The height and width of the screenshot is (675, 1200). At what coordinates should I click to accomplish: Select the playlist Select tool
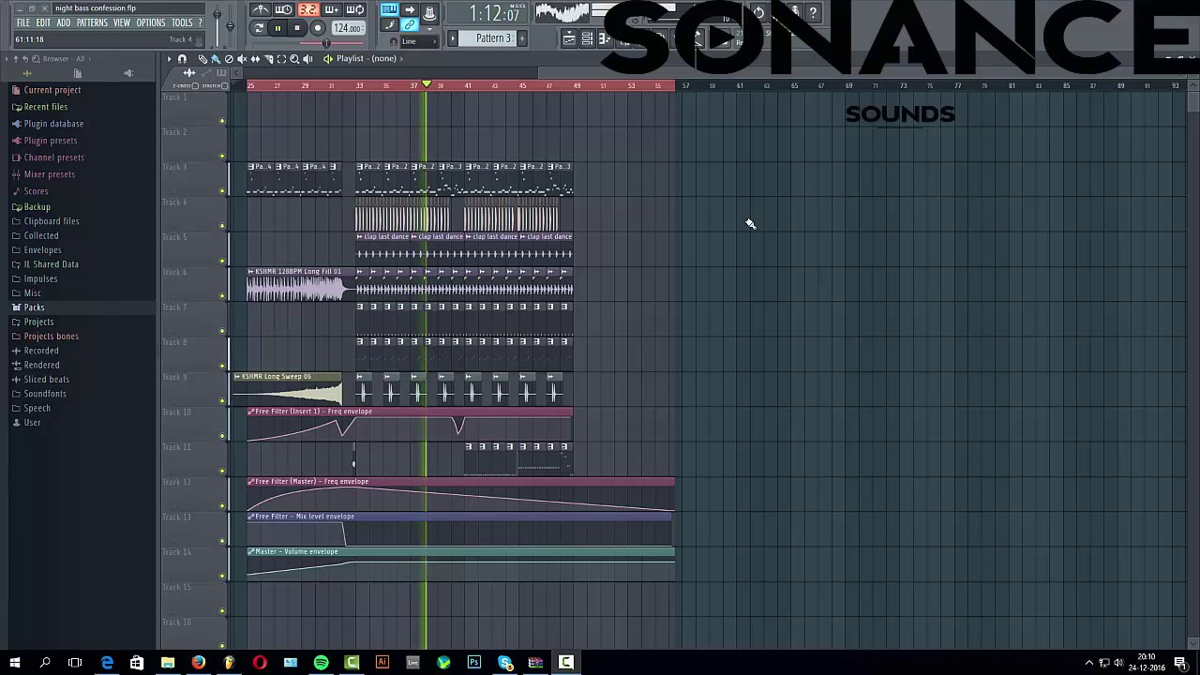pyautogui.click(x=281, y=58)
